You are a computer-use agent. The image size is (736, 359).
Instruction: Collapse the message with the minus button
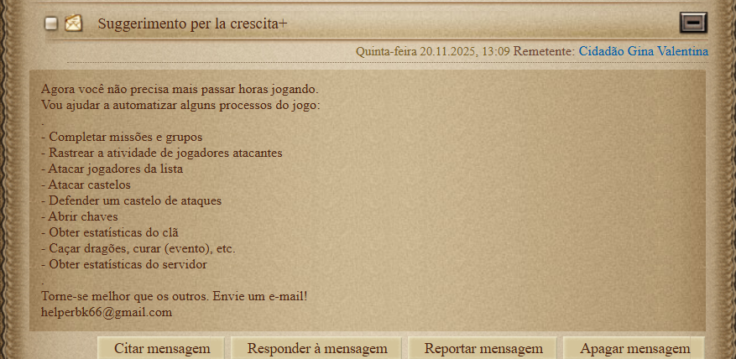[693, 23]
